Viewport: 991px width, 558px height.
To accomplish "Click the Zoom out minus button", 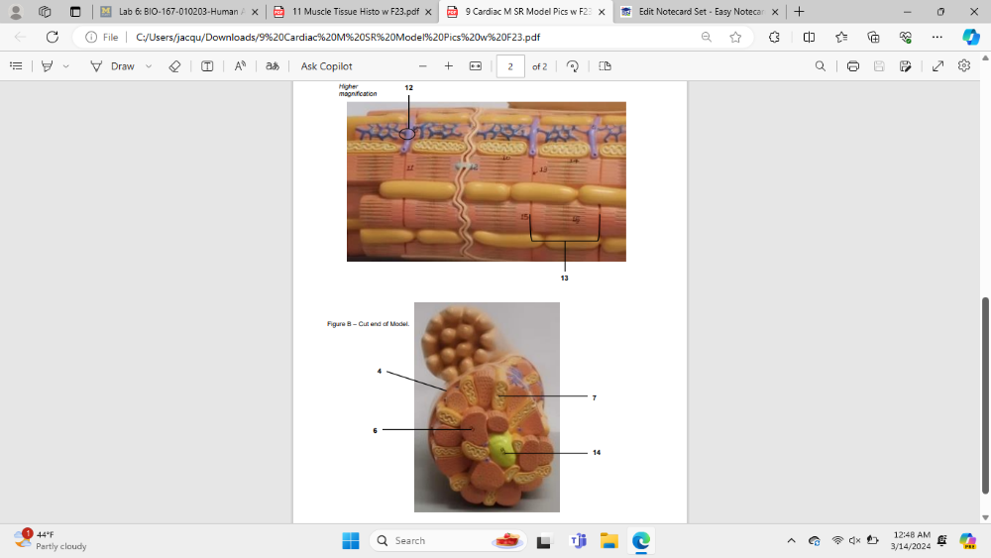I will pos(422,66).
